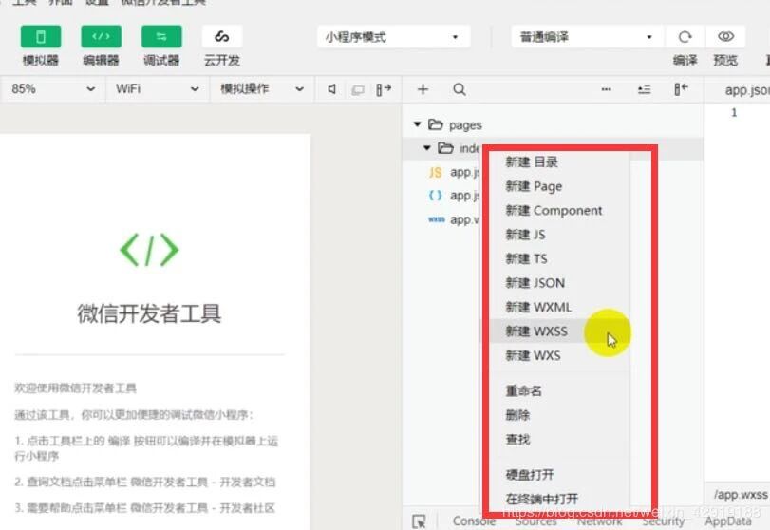Toggle the editor panel button
Screen dimensions: 770x530
click(102, 37)
